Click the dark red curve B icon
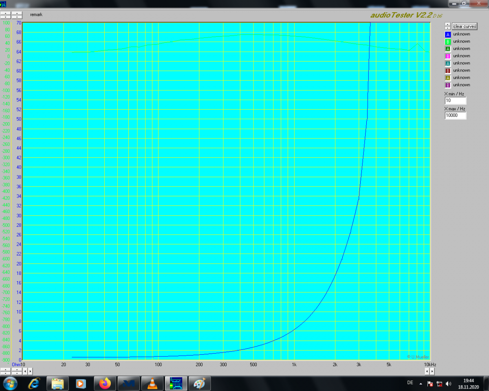The image size is (489, 391). (x=448, y=71)
